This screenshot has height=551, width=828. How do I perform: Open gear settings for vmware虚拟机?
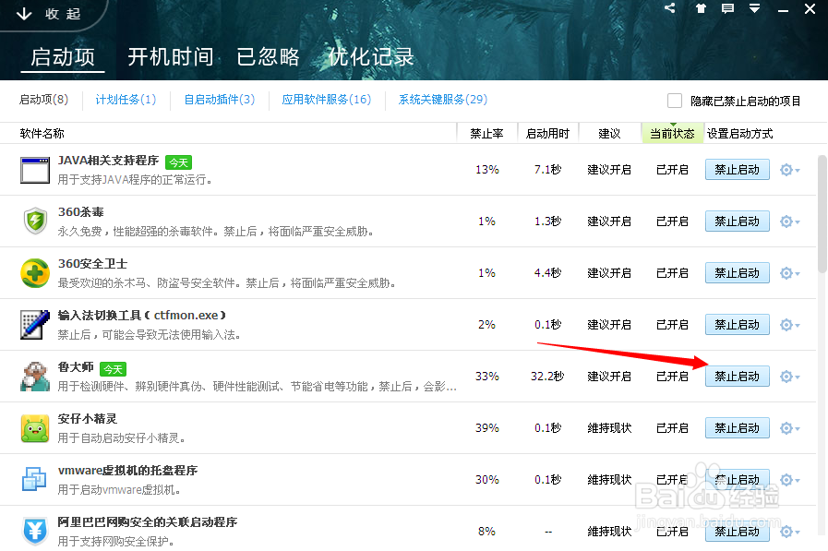coord(789,480)
